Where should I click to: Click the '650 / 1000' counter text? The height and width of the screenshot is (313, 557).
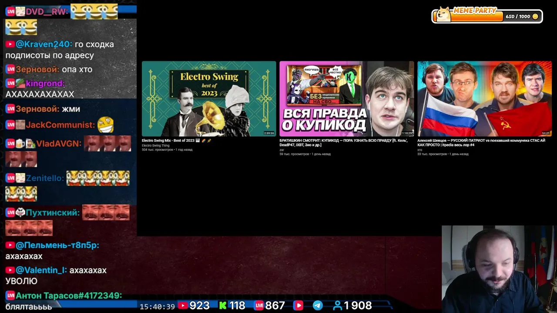[518, 17]
